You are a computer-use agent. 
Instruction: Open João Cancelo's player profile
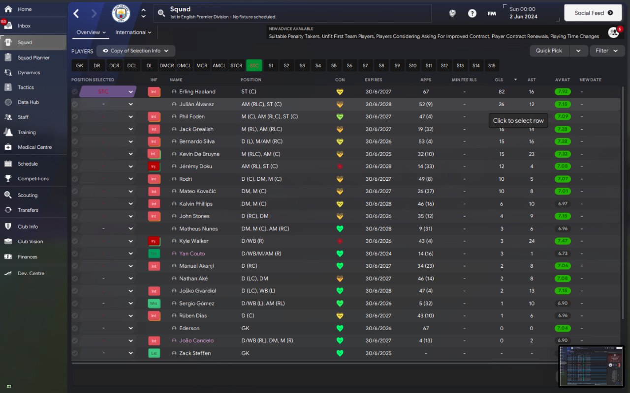tap(196, 341)
